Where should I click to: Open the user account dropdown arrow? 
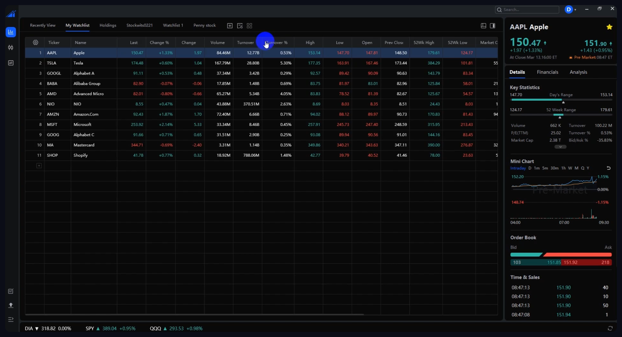pos(575,10)
